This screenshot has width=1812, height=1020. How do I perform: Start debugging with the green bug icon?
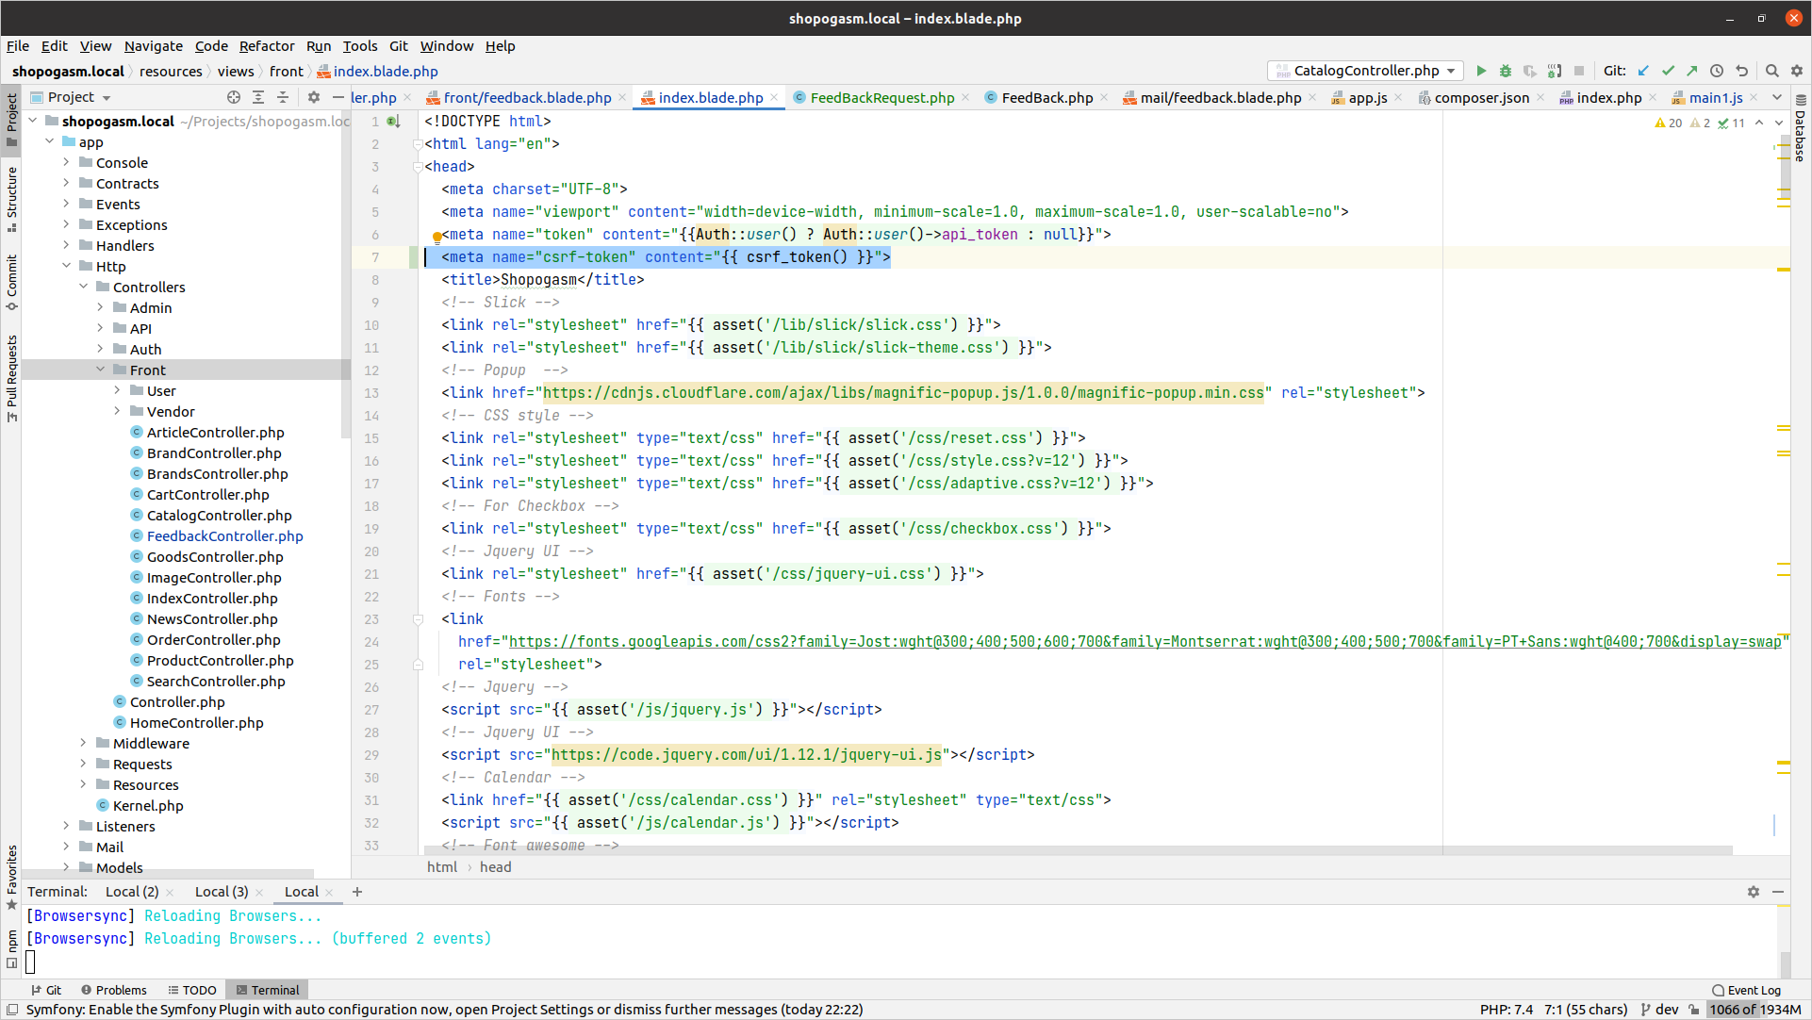coord(1506,71)
